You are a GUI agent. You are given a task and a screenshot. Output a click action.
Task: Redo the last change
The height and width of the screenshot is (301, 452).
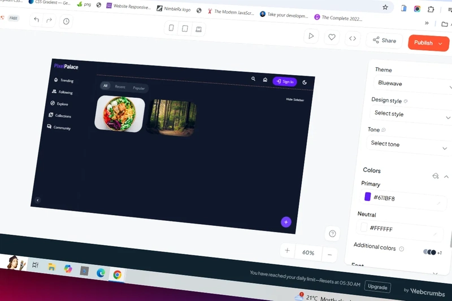pyautogui.click(x=49, y=20)
